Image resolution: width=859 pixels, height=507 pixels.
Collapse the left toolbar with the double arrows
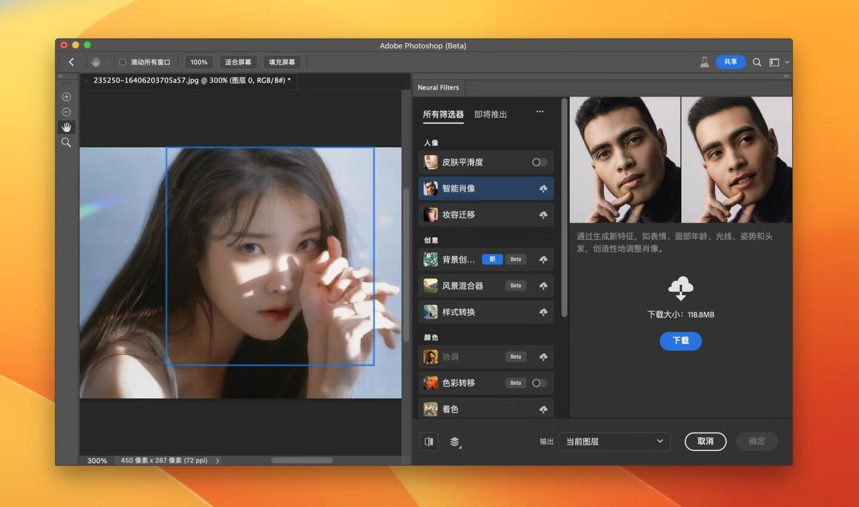pos(60,76)
